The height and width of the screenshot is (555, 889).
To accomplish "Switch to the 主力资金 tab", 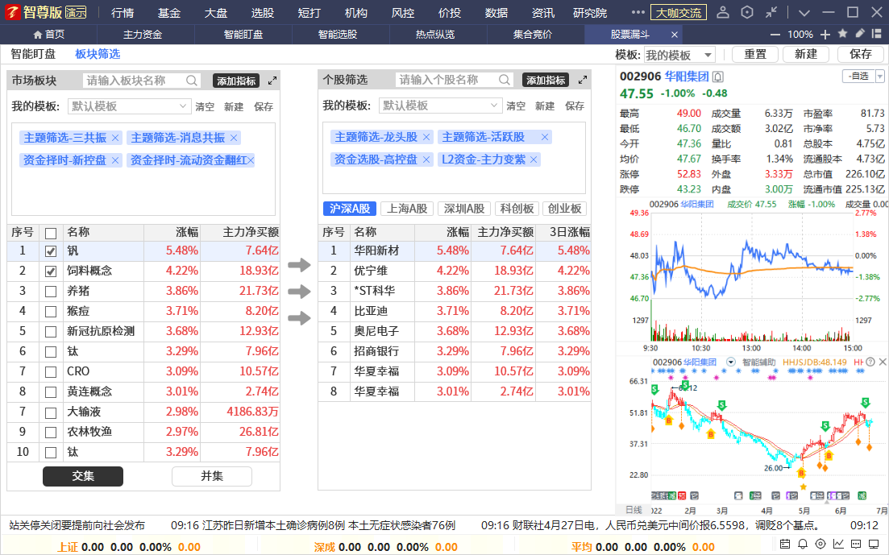I will click(x=143, y=35).
